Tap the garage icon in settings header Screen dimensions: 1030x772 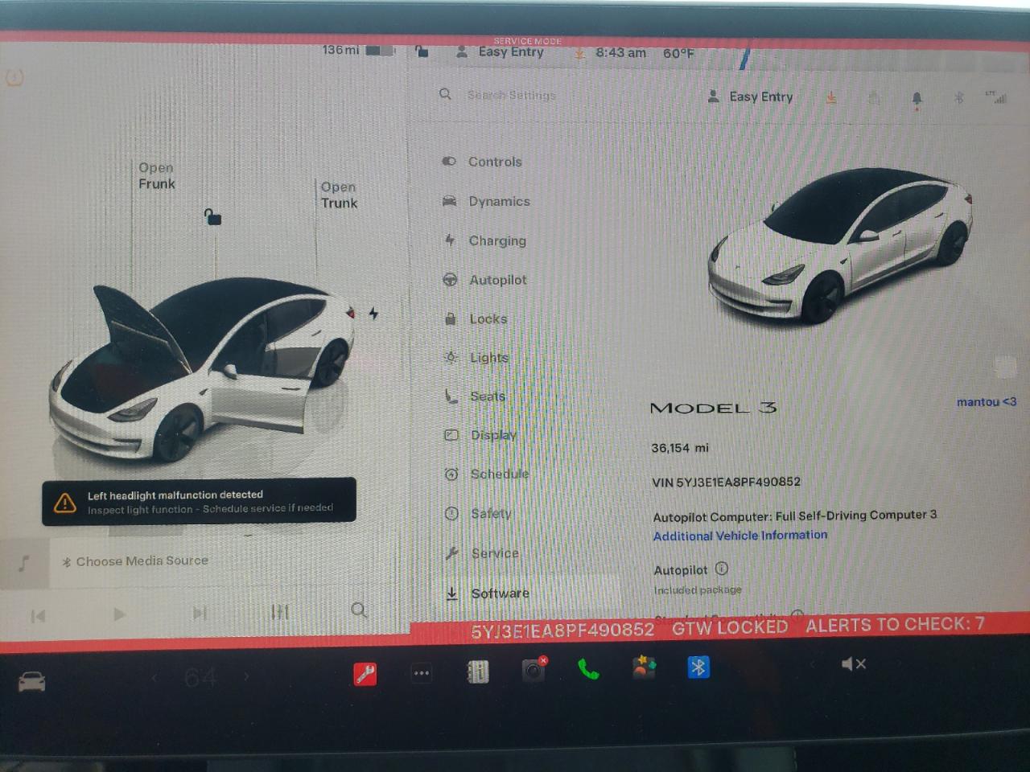coord(874,98)
